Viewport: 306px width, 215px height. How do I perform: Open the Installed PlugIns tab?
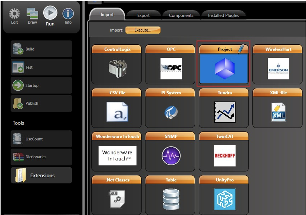point(223,15)
